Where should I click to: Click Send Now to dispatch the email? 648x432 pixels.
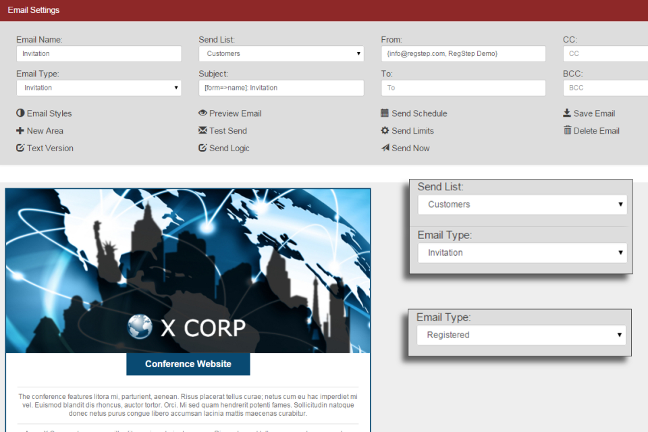coord(405,148)
